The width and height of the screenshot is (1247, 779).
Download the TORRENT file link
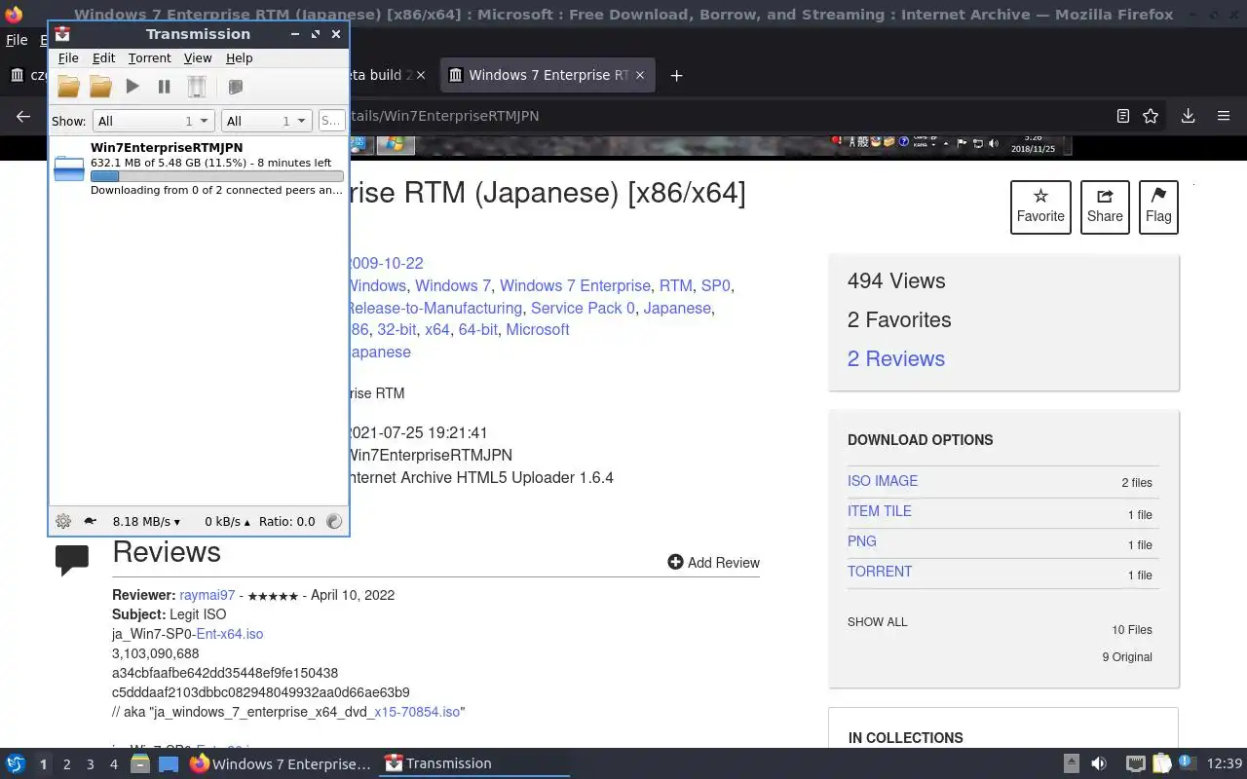click(880, 572)
